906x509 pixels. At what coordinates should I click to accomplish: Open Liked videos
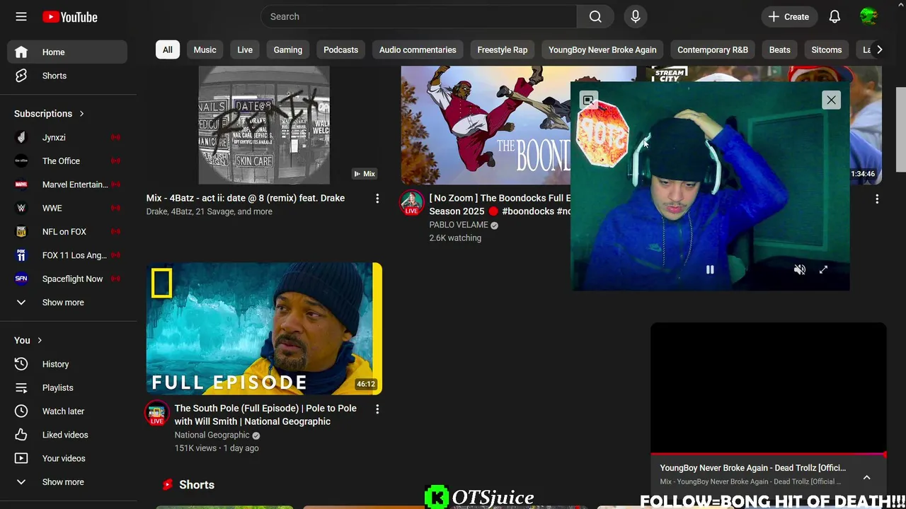pos(67,435)
